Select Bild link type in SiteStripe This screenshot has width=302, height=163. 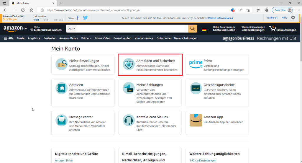[x=46, y=20]
